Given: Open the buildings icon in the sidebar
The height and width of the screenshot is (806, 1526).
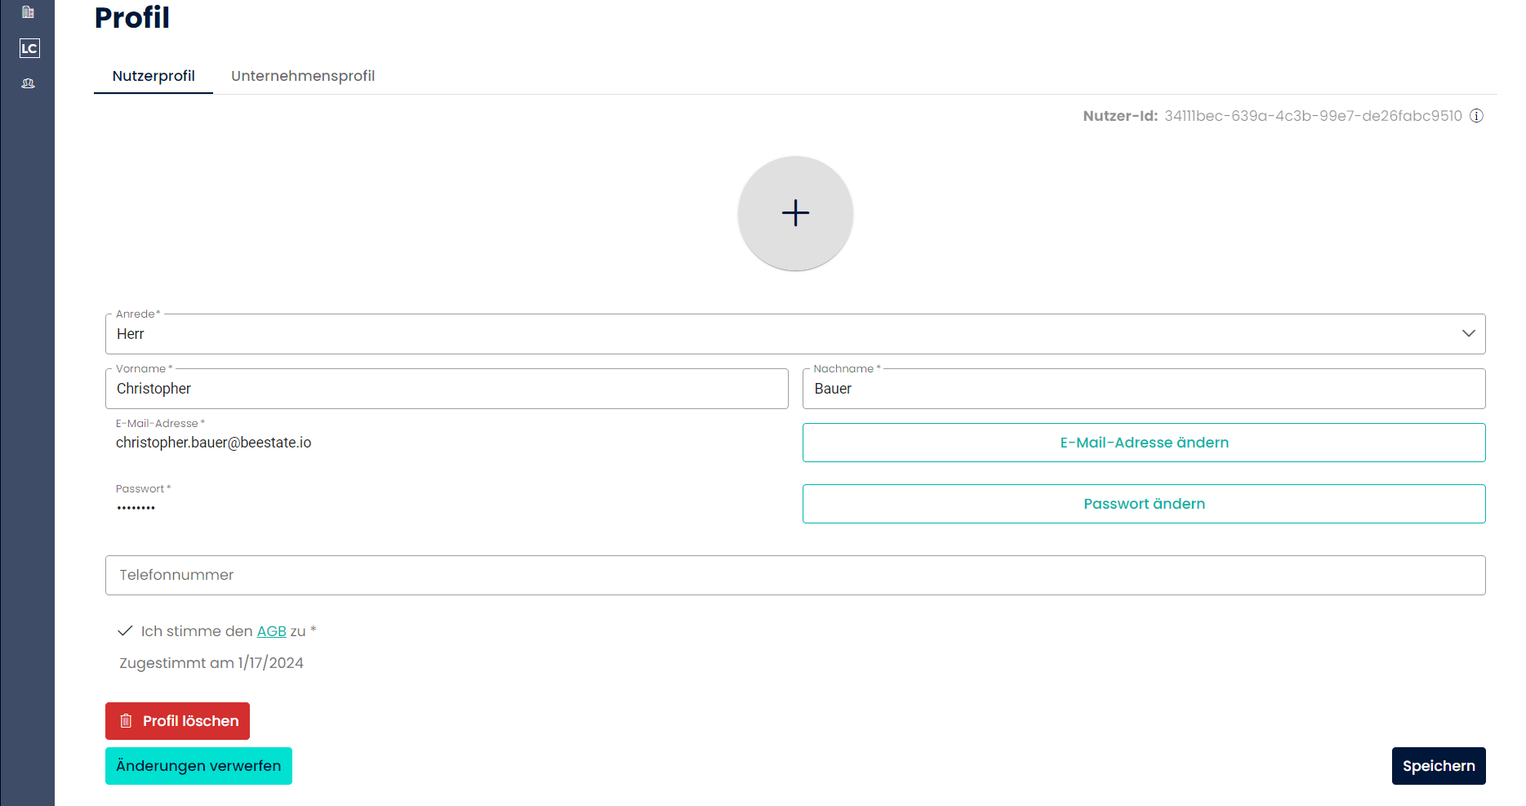Looking at the screenshot, I should [28, 12].
